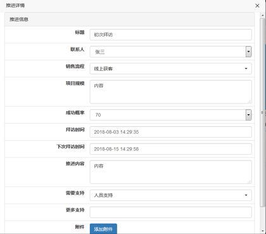Click the scrollbar down arrow
Image resolution: width=266 pixels, height=234 pixels.
(263, 231)
